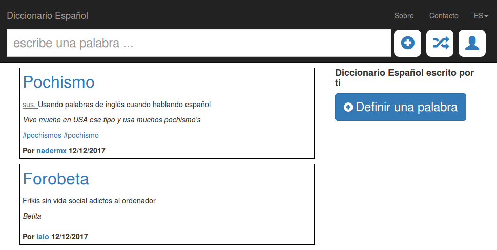The width and height of the screenshot is (497, 250).
Task: Click the Pochismo definition text 'Usando palabras de inglés'
Action: point(124,105)
